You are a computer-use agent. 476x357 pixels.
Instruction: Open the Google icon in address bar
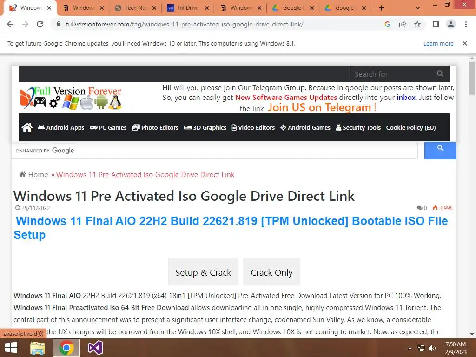click(387, 24)
